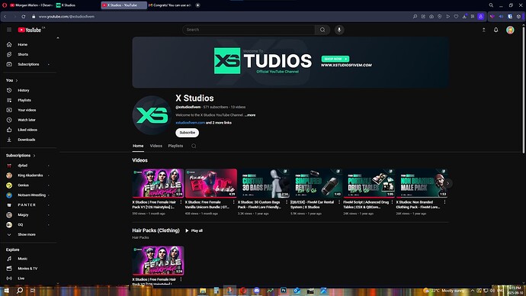The image size is (526, 296).
Task: Open Discord from the taskbar
Action: (x=257, y=291)
